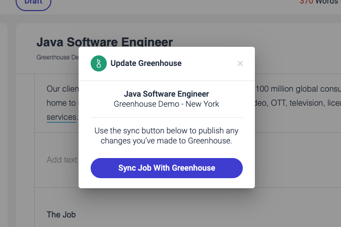Click the underlined word services
The width and height of the screenshot is (341, 227).
point(61,117)
